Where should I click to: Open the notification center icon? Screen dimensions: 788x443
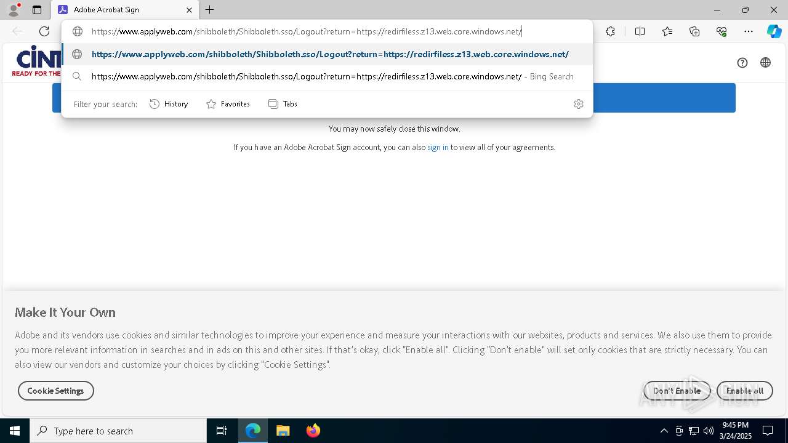pos(768,431)
